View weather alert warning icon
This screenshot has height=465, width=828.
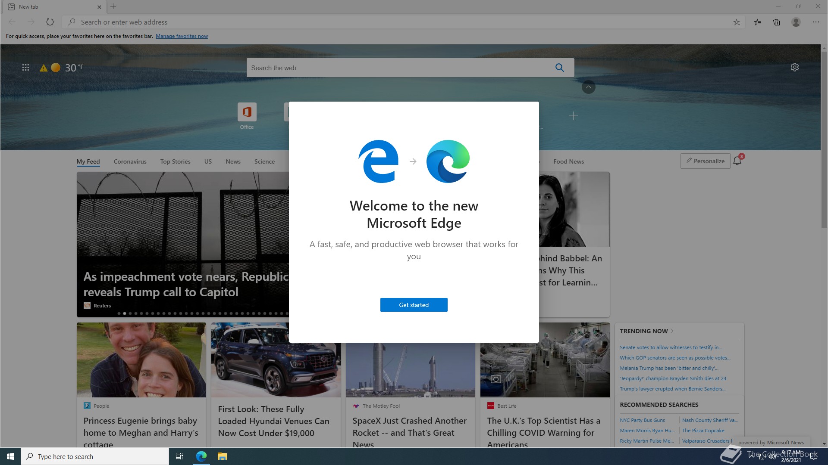pos(44,68)
